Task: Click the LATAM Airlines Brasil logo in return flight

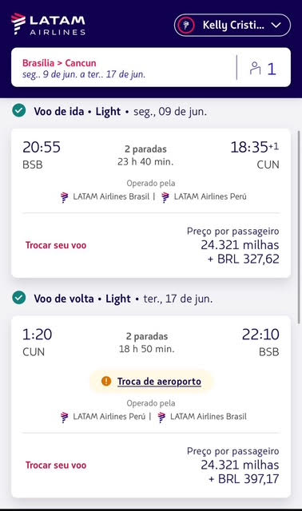Action: tap(161, 417)
